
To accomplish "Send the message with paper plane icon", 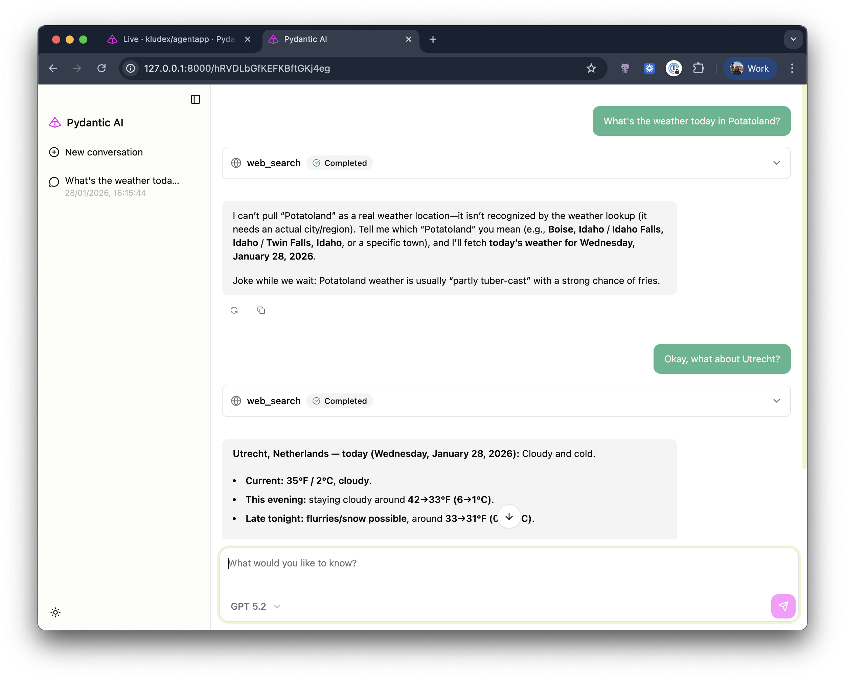I will 783,606.
